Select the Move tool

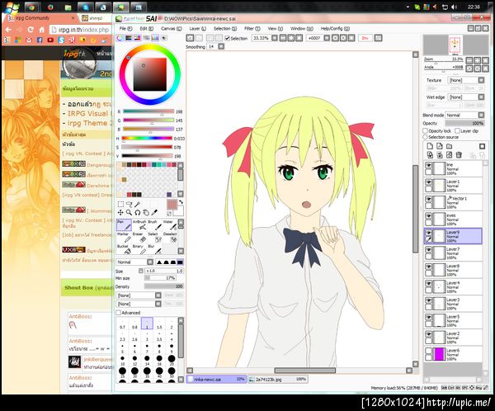click(120, 212)
